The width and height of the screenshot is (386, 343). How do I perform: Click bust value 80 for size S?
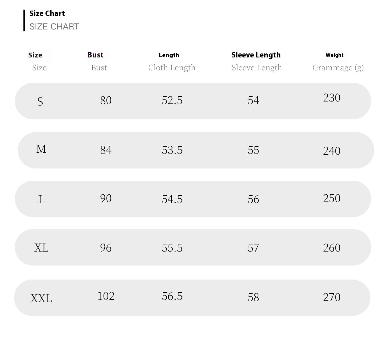106,100
